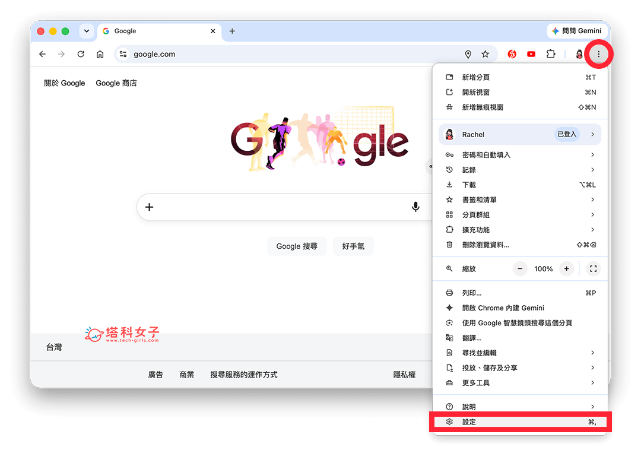Select 刪除瀏覽資料... option

point(520,245)
